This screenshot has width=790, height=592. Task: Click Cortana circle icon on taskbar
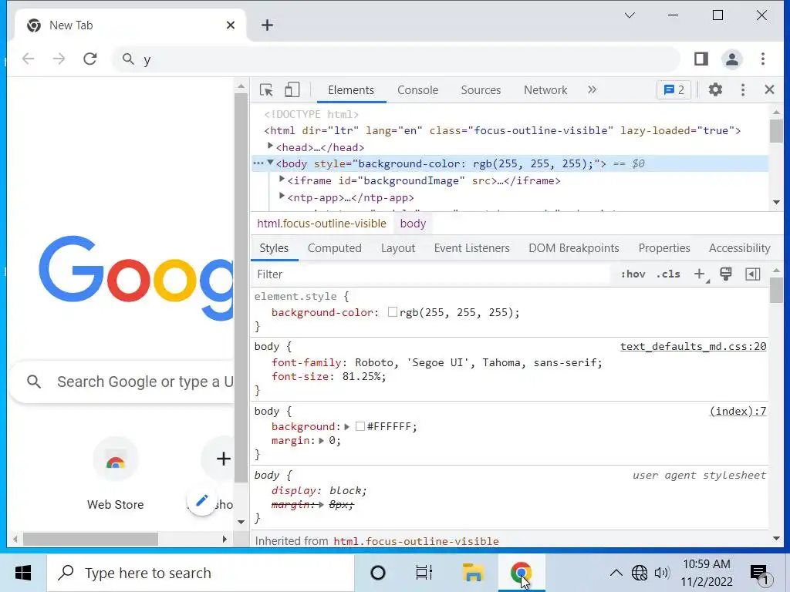(x=378, y=573)
